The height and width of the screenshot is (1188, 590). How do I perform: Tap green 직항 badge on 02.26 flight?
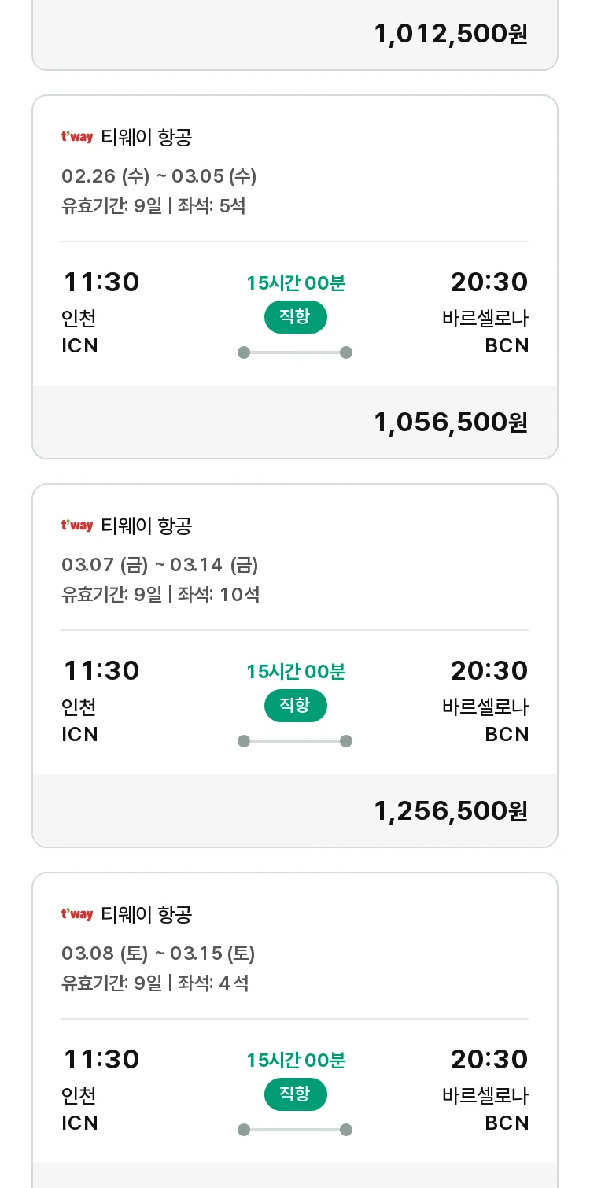pyautogui.click(x=295, y=317)
